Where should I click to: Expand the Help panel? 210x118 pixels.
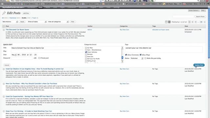203,10
